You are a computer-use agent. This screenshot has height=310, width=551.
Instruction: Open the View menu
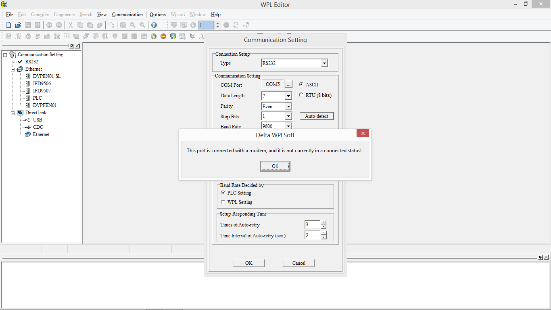pos(102,15)
